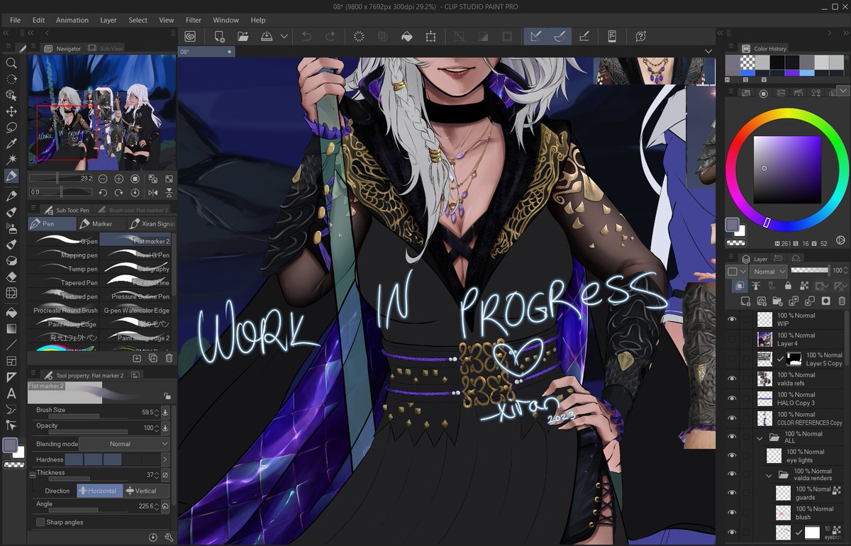Zoom in the Navigator view

click(118, 179)
